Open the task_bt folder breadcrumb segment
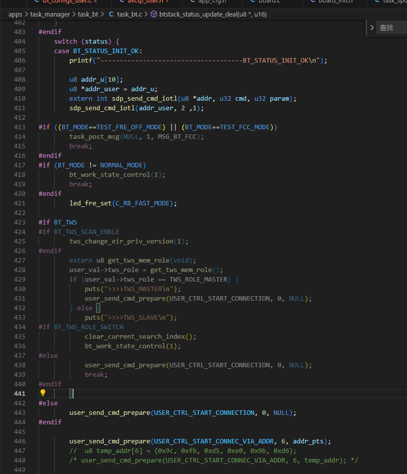Image resolution: width=407 pixels, height=474 pixels. click(88, 15)
